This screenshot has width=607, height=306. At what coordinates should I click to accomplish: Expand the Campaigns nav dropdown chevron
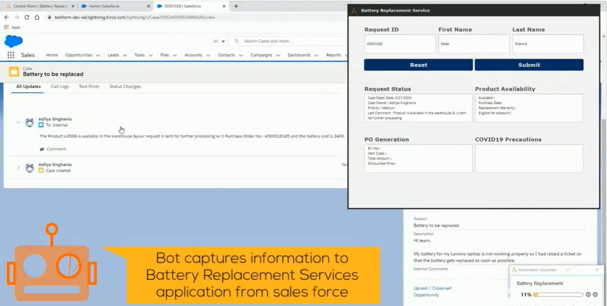(278, 55)
